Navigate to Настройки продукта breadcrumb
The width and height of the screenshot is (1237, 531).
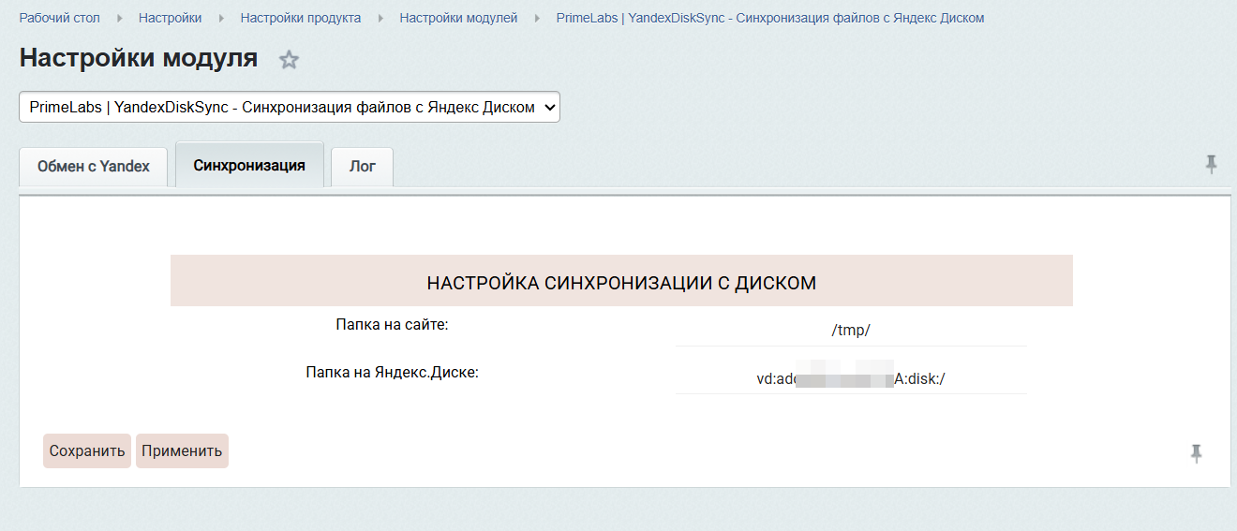[300, 19]
